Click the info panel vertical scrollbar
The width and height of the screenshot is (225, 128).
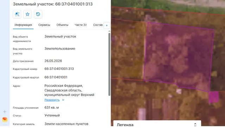coord(109,64)
